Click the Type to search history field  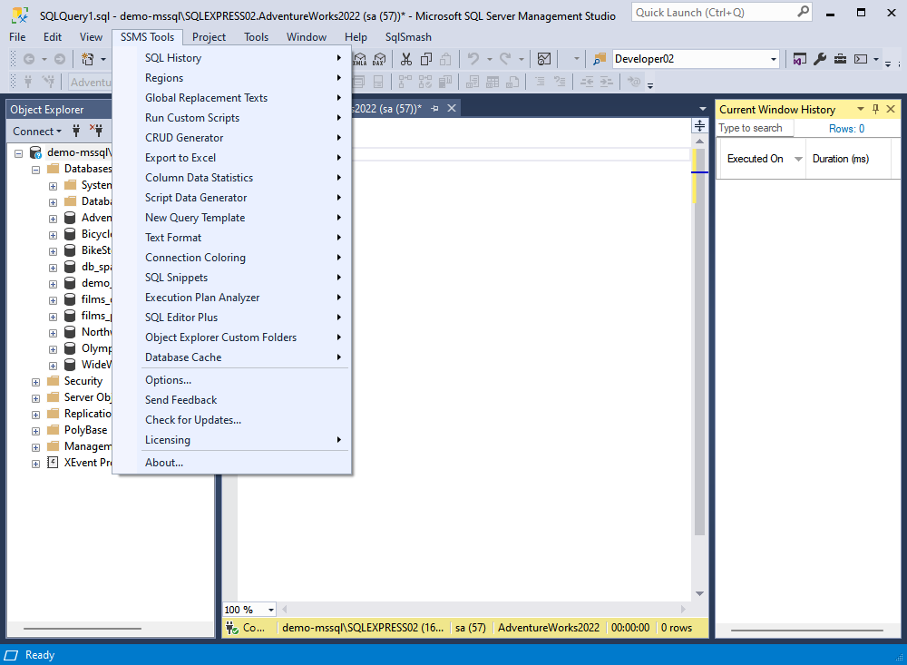[755, 128]
